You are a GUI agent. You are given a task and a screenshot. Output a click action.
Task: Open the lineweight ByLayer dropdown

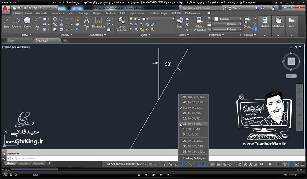(x=227, y=24)
